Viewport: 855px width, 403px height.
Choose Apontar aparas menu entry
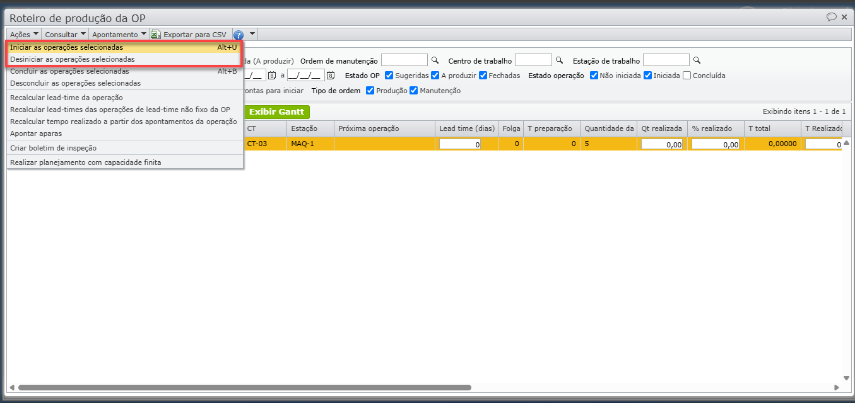click(124, 133)
